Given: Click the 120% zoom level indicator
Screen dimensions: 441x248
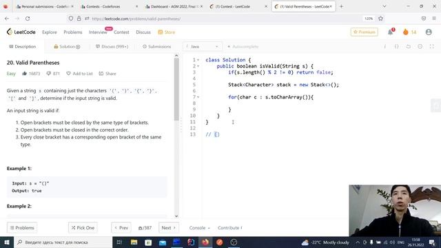Looking at the screenshot, I should point(369,19).
